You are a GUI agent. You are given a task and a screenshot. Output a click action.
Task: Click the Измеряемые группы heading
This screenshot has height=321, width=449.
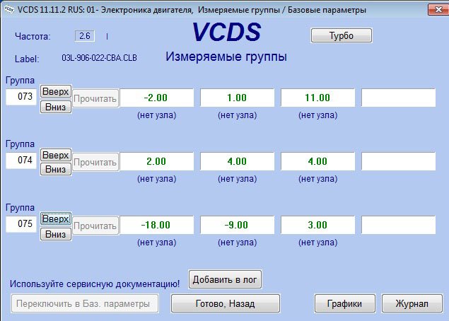(226, 57)
